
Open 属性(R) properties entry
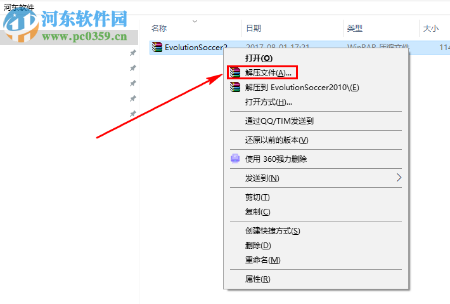pos(316,279)
